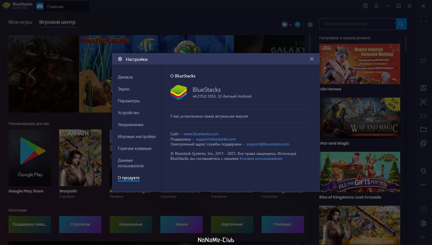Open the Движок settings section
The height and width of the screenshot is (245, 432).
coord(125,77)
